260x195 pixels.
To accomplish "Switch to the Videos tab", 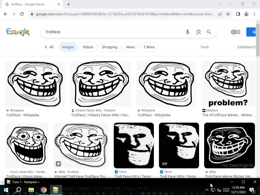I will [88, 47].
